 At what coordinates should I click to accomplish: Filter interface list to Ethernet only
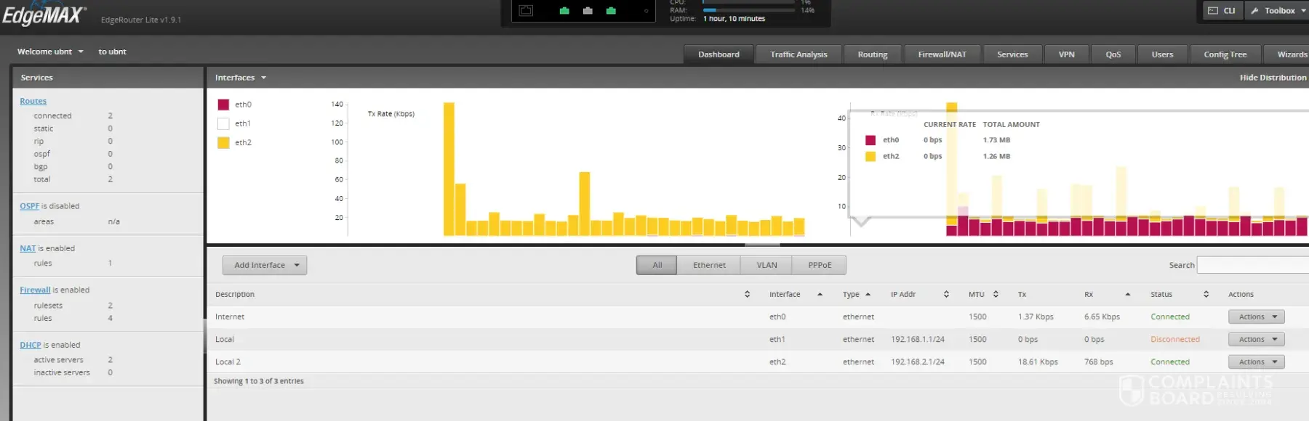(708, 266)
